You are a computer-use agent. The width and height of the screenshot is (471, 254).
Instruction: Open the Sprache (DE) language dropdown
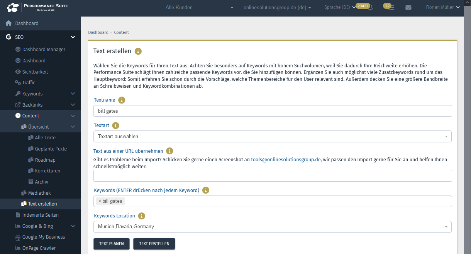pyautogui.click(x=340, y=8)
